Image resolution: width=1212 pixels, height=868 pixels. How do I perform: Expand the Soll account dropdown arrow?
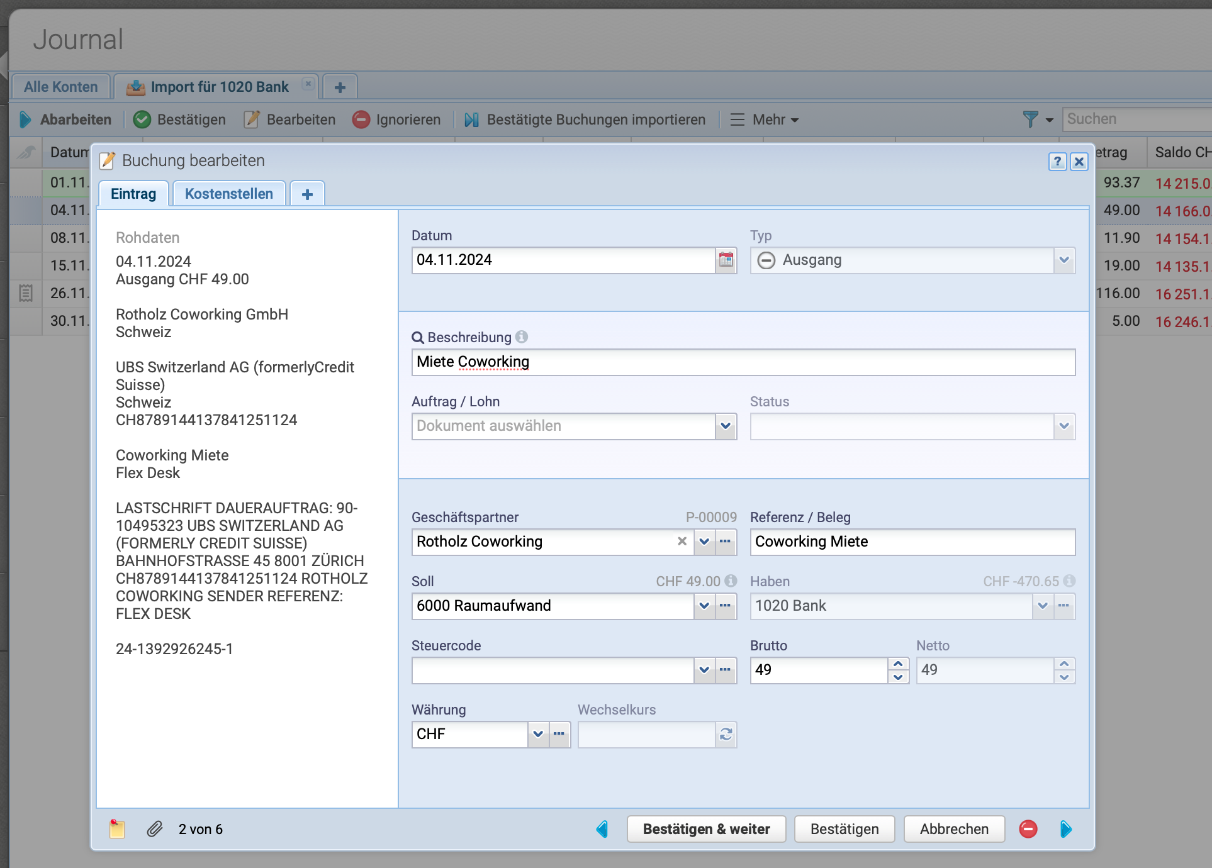pos(704,606)
